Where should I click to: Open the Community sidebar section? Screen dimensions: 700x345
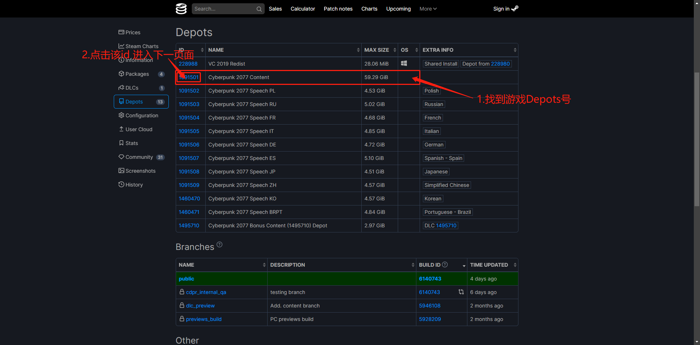coord(141,157)
